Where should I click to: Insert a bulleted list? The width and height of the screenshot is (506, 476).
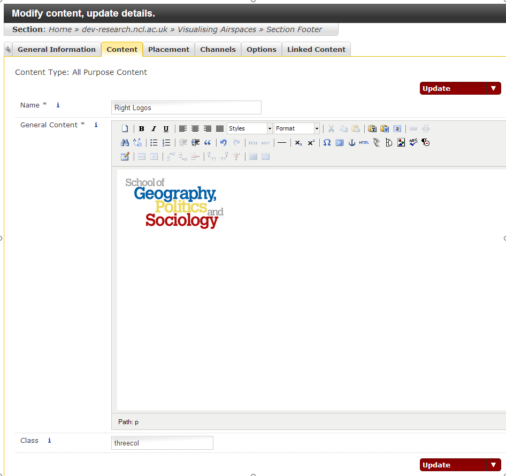(x=154, y=143)
